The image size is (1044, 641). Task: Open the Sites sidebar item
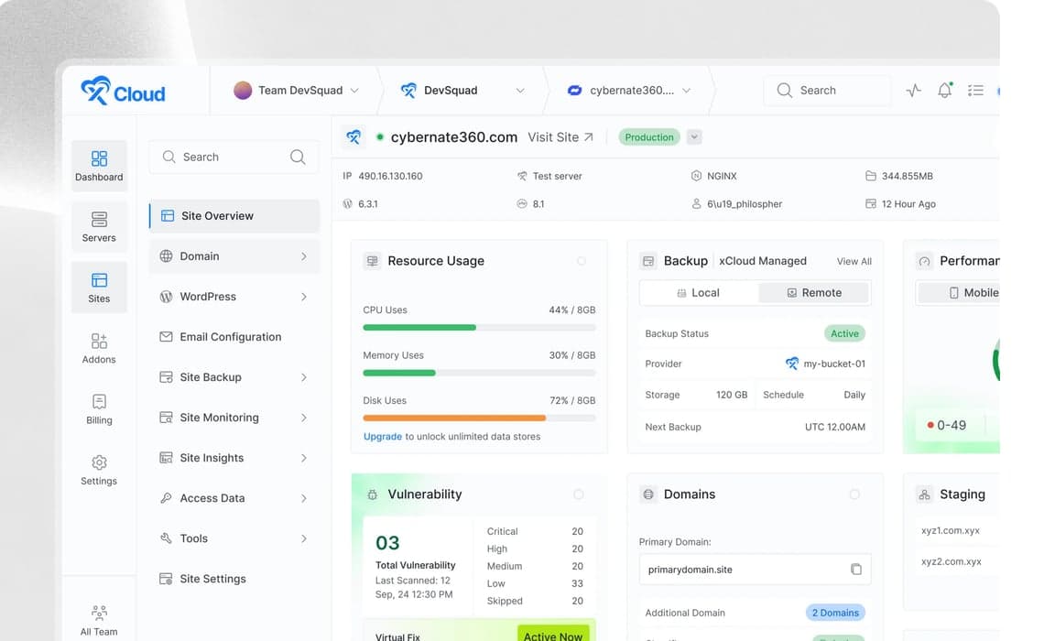pyautogui.click(x=99, y=288)
